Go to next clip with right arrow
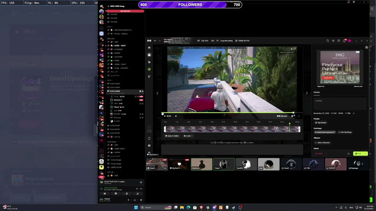Viewport: 376px width, 211px height. coord(307,93)
